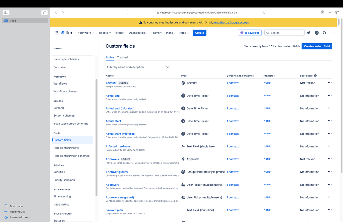This screenshot has height=222, width=343.
Task: Open the Affected hardware field link
Action: click(118, 146)
